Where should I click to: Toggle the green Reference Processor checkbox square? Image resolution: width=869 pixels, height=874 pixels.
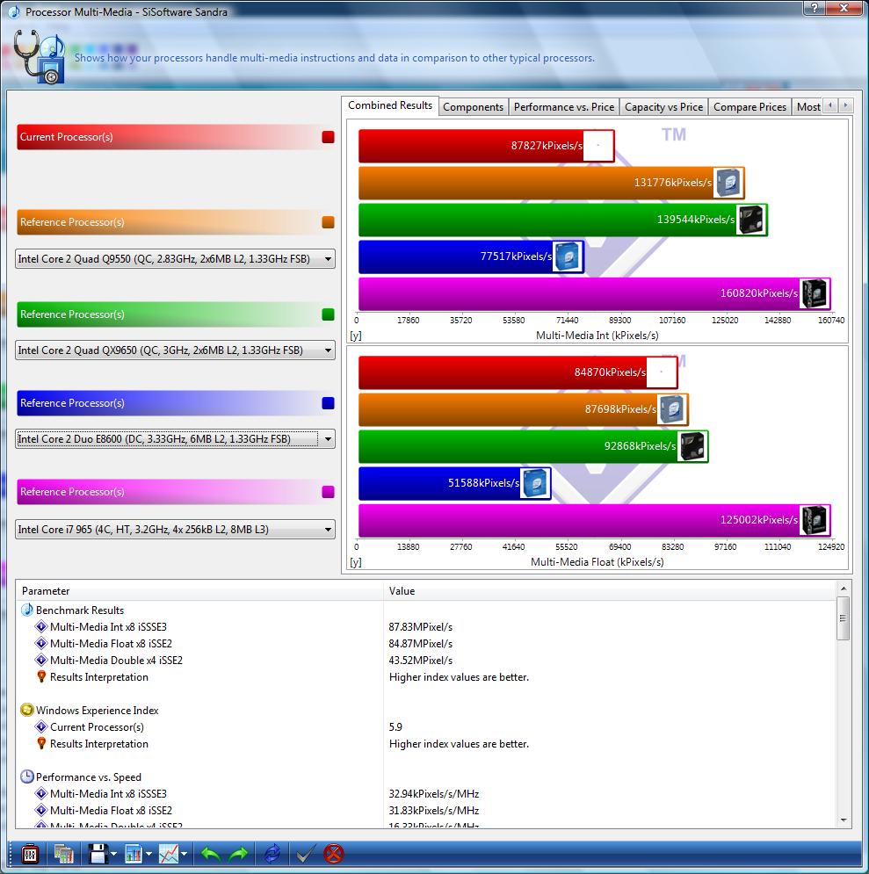[x=329, y=314]
